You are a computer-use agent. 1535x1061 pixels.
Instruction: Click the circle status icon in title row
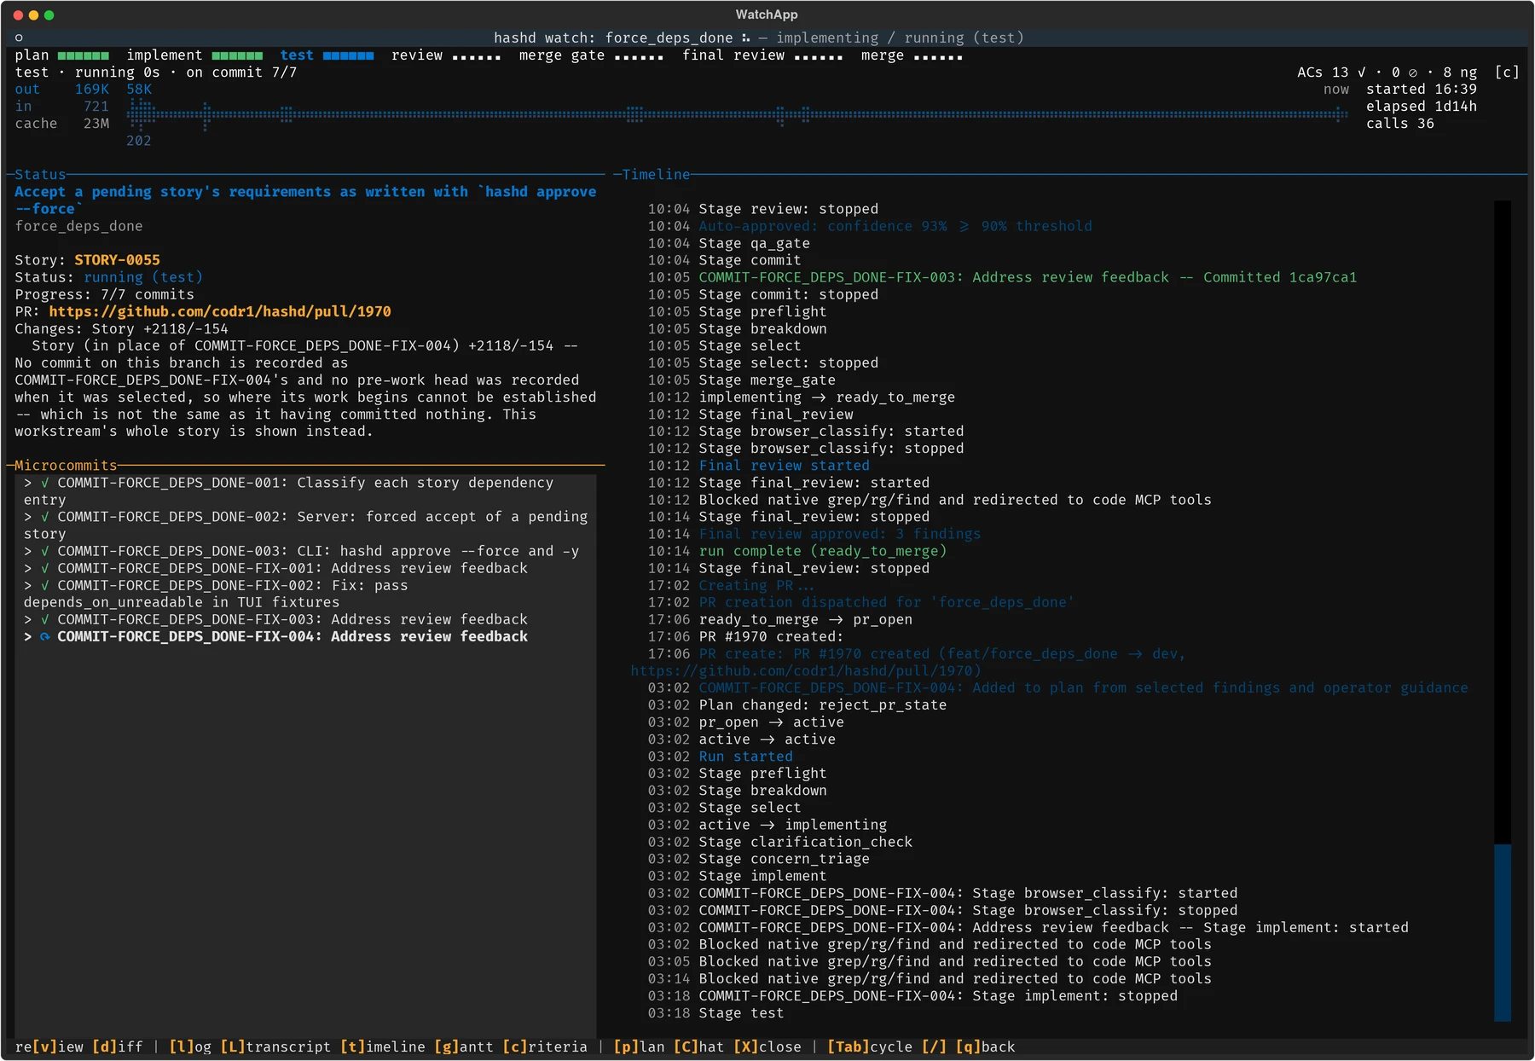point(19,38)
